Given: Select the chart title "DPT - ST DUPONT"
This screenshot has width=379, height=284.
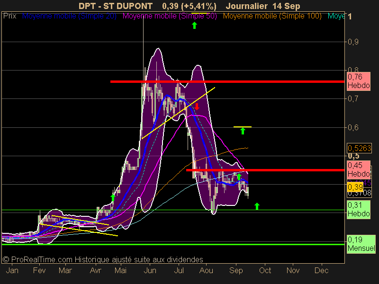Looking at the screenshot, I should tap(116, 6).
